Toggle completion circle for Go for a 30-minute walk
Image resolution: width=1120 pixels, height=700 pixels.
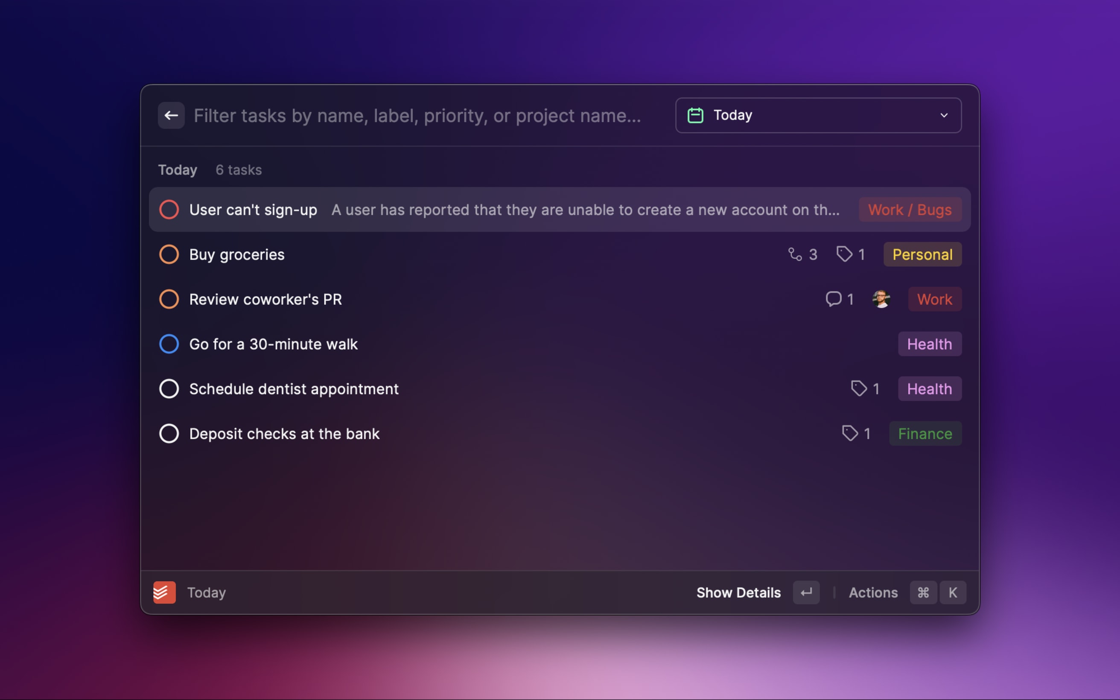click(169, 344)
